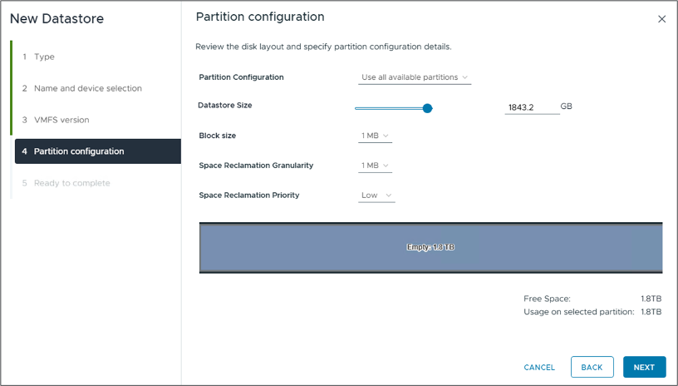Open Space Reclamation Granularity dropdown
Screen dimensions: 678x386
[x=375, y=166]
